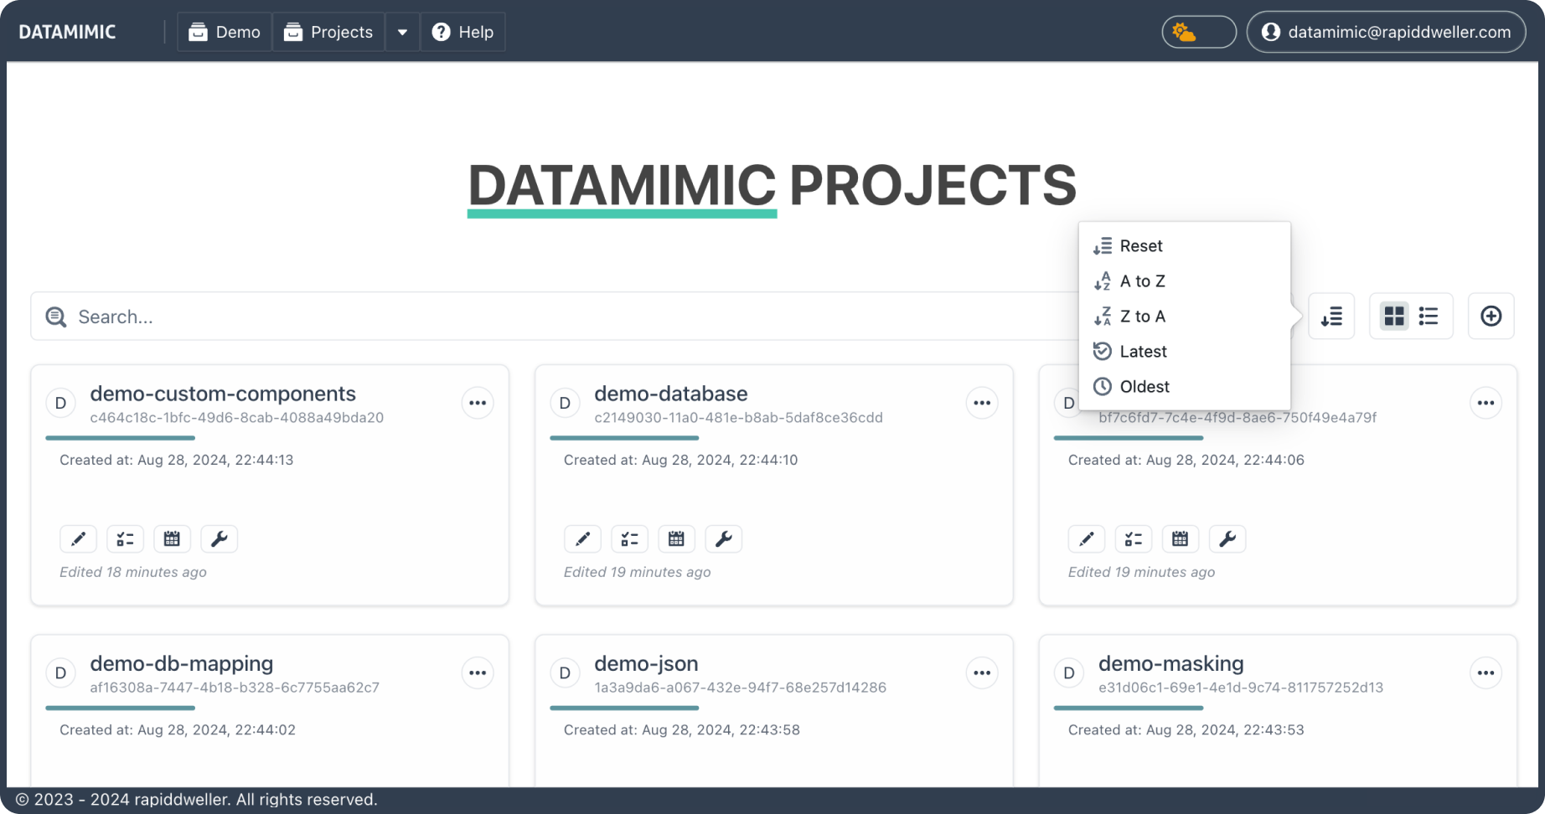1545x814 pixels.
Task: Click the D avatar of demo-masking
Action: pos(1069,672)
